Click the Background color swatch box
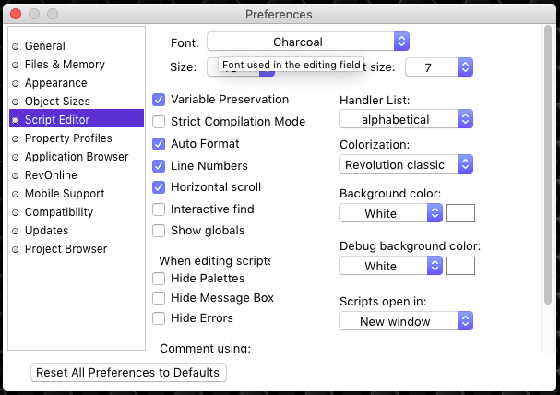 pyautogui.click(x=460, y=213)
